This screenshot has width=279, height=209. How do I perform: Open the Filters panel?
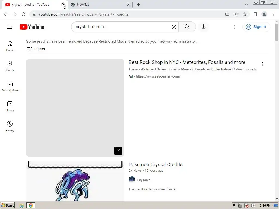tap(36, 49)
